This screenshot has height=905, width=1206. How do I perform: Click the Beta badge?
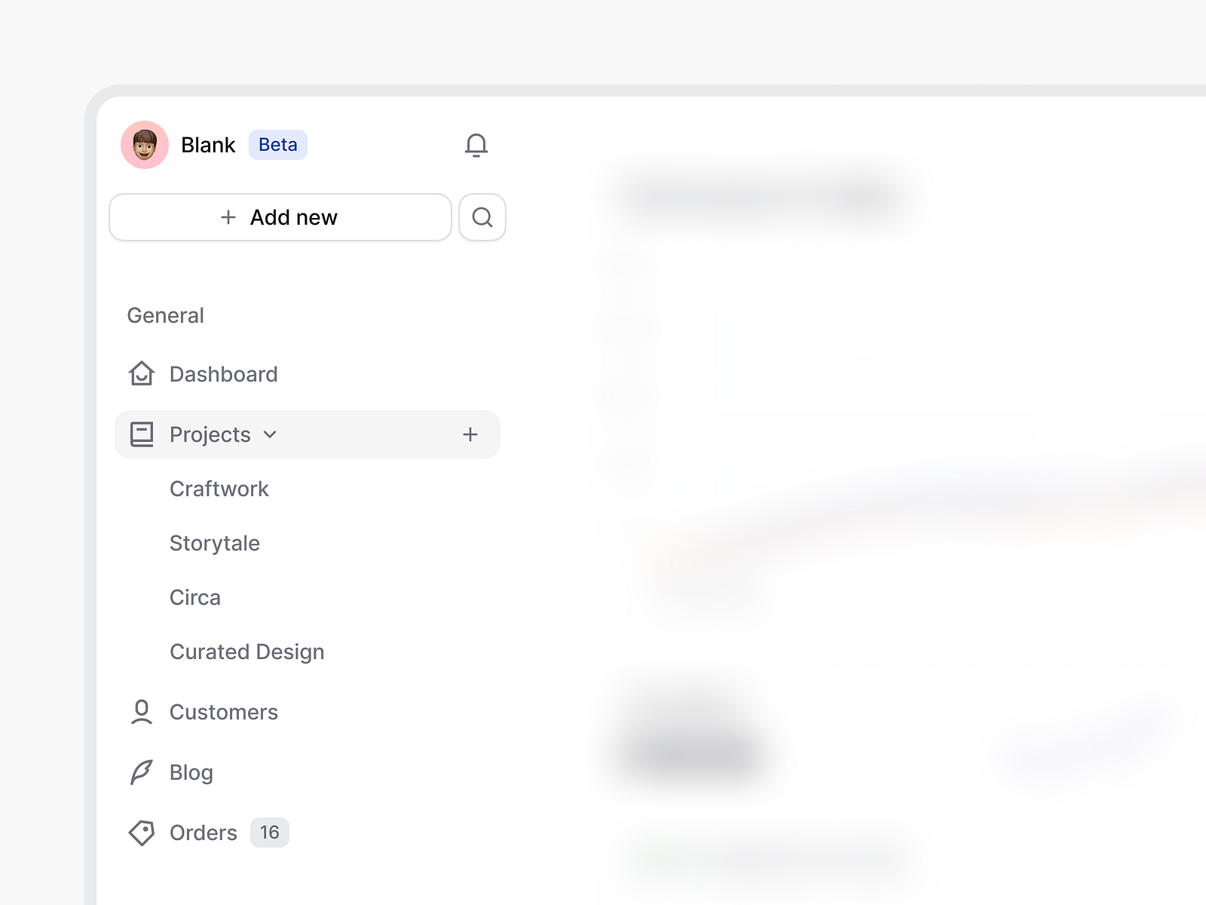(277, 145)
